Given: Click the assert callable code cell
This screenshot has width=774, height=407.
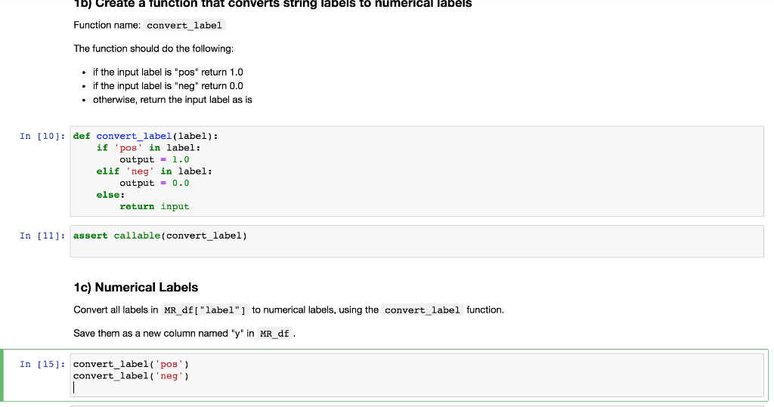Looking at the screenshot, I should pos(416,241).
